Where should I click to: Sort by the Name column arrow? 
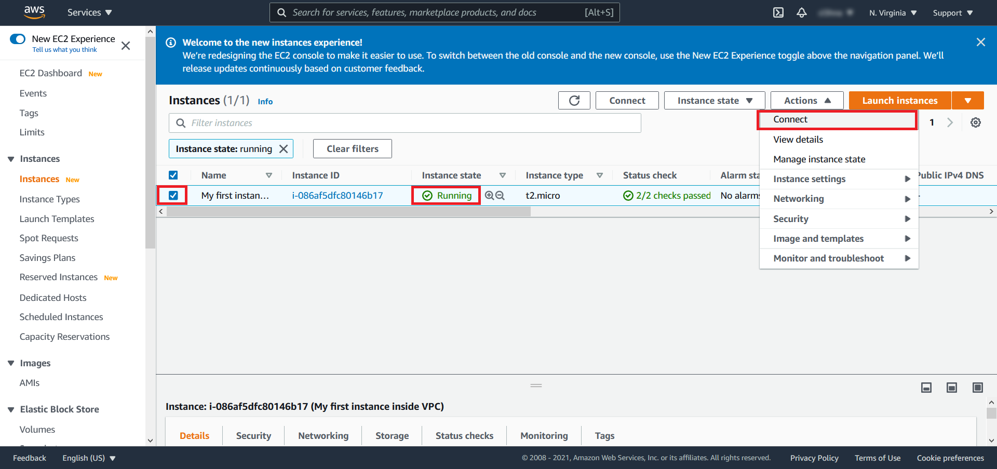pos(269,175)
